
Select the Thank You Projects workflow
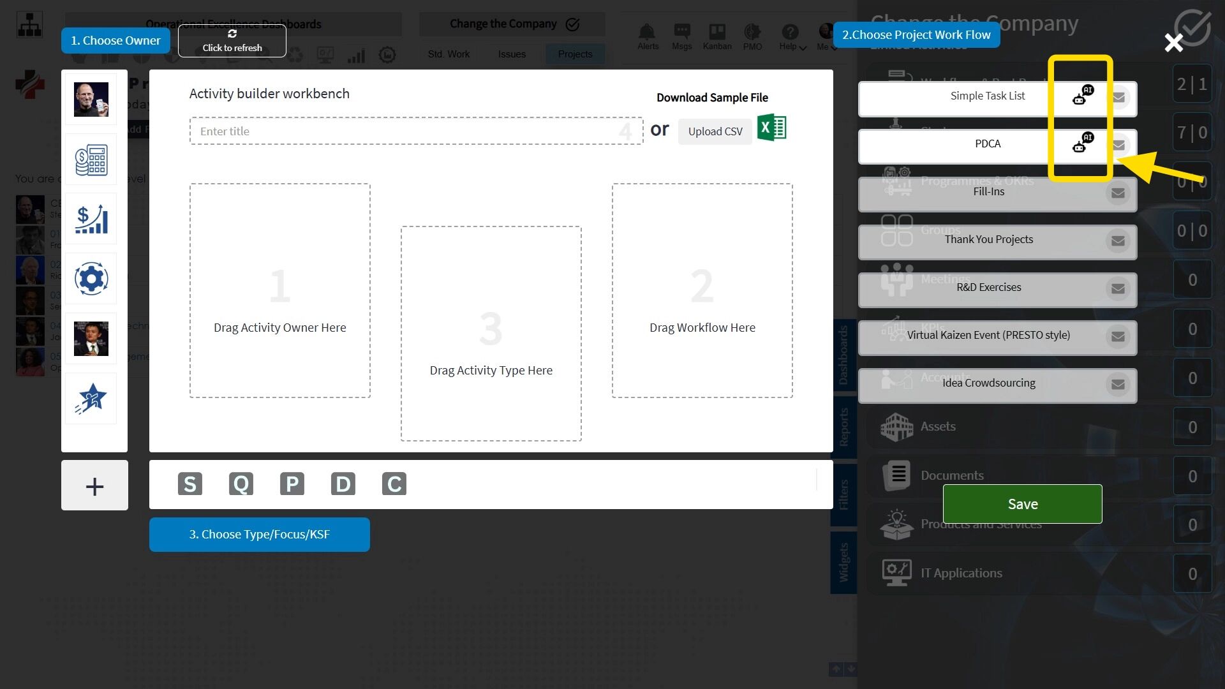coord(988,240)
